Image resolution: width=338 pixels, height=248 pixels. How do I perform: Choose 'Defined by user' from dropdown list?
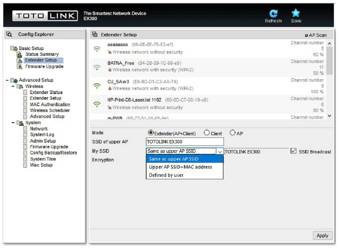[x=166, y=175]
